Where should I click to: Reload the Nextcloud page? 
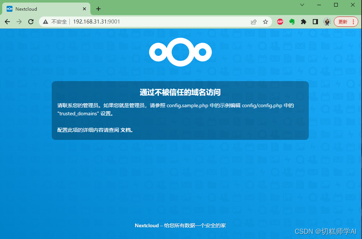tap(31, 22)
